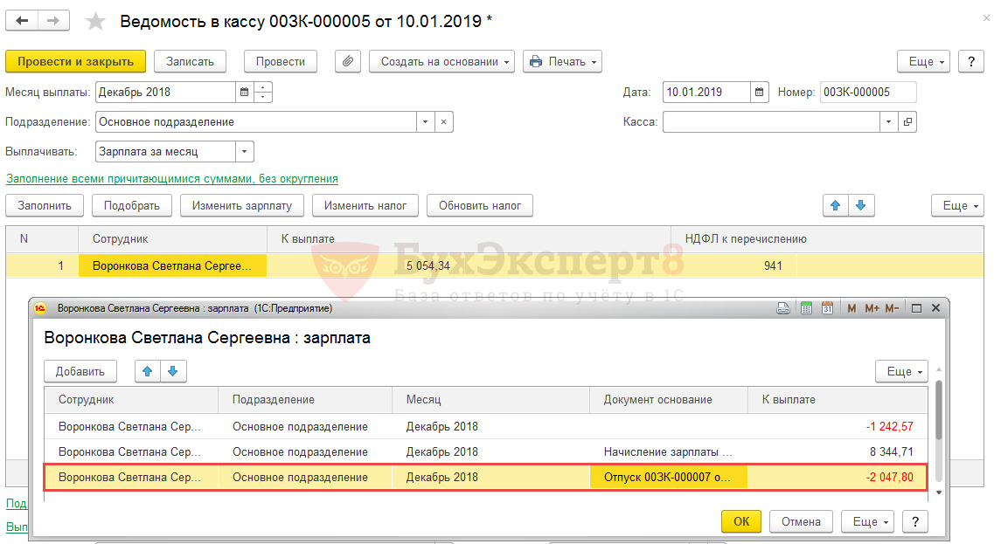Viewport: 994px width, 544px height.
Task: Click the M memory button in the dialog title bar
Action: 852,308
